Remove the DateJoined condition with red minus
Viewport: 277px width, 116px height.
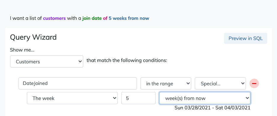254,83
